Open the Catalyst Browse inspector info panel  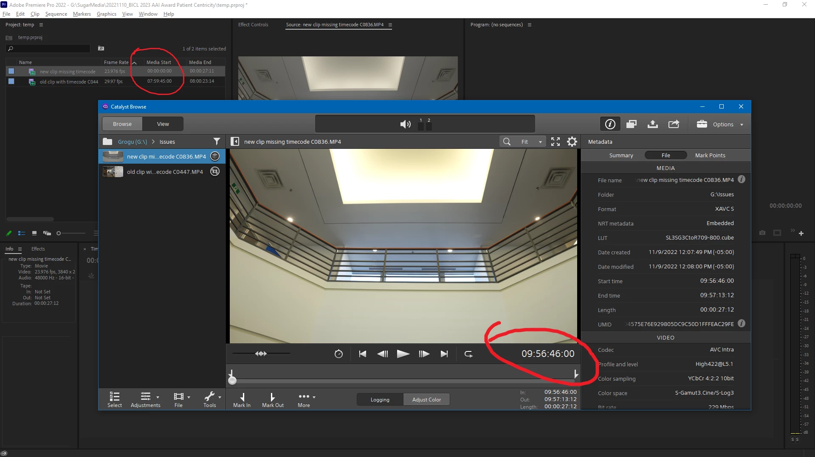tap(610, 124)
